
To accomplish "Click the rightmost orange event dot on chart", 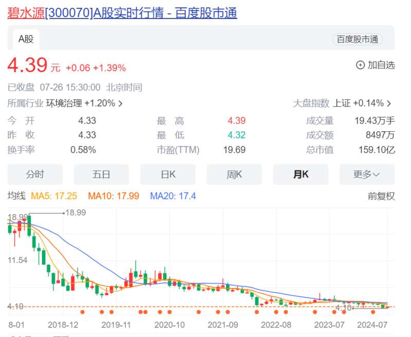I will pyautogui.click(x=373, y=312).
